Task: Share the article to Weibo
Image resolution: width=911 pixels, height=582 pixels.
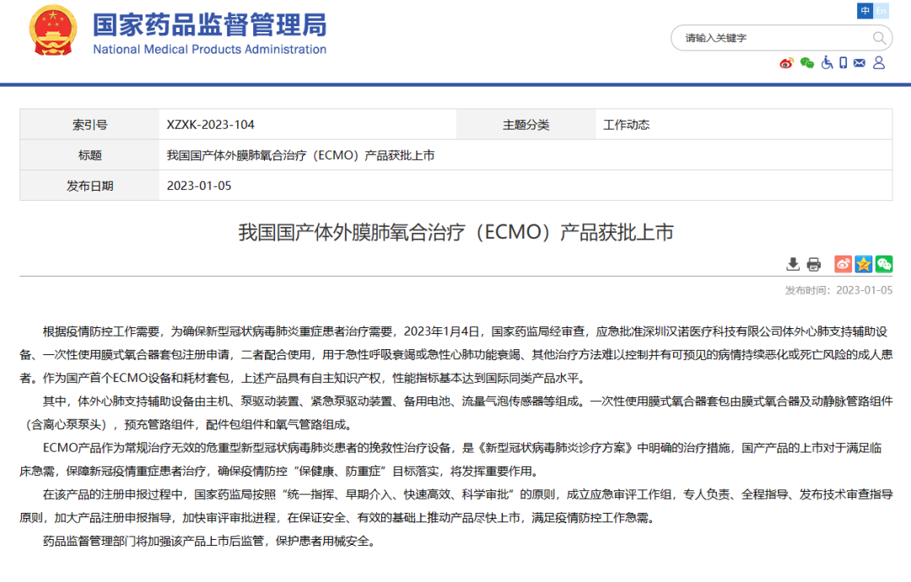Action: click(843, 264)
